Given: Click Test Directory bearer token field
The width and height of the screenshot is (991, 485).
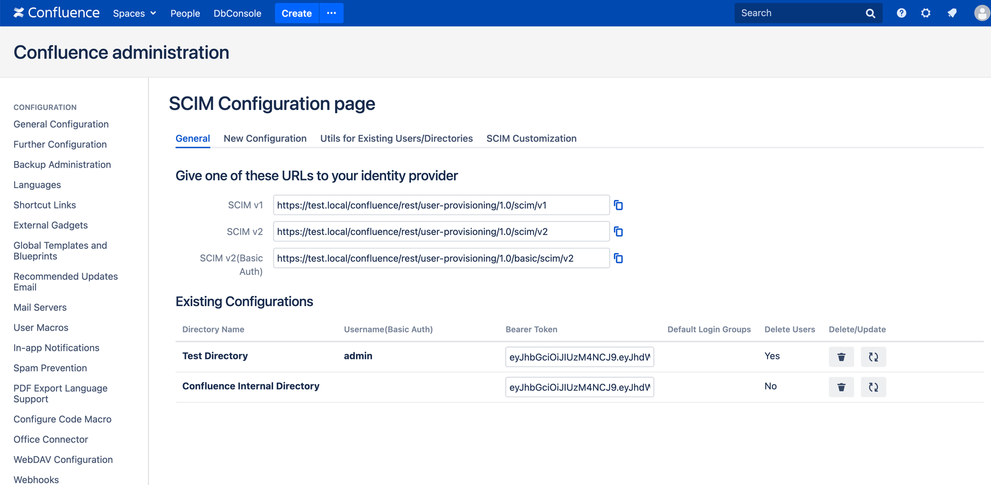Looking at the screenshot, I should point(580,357).
